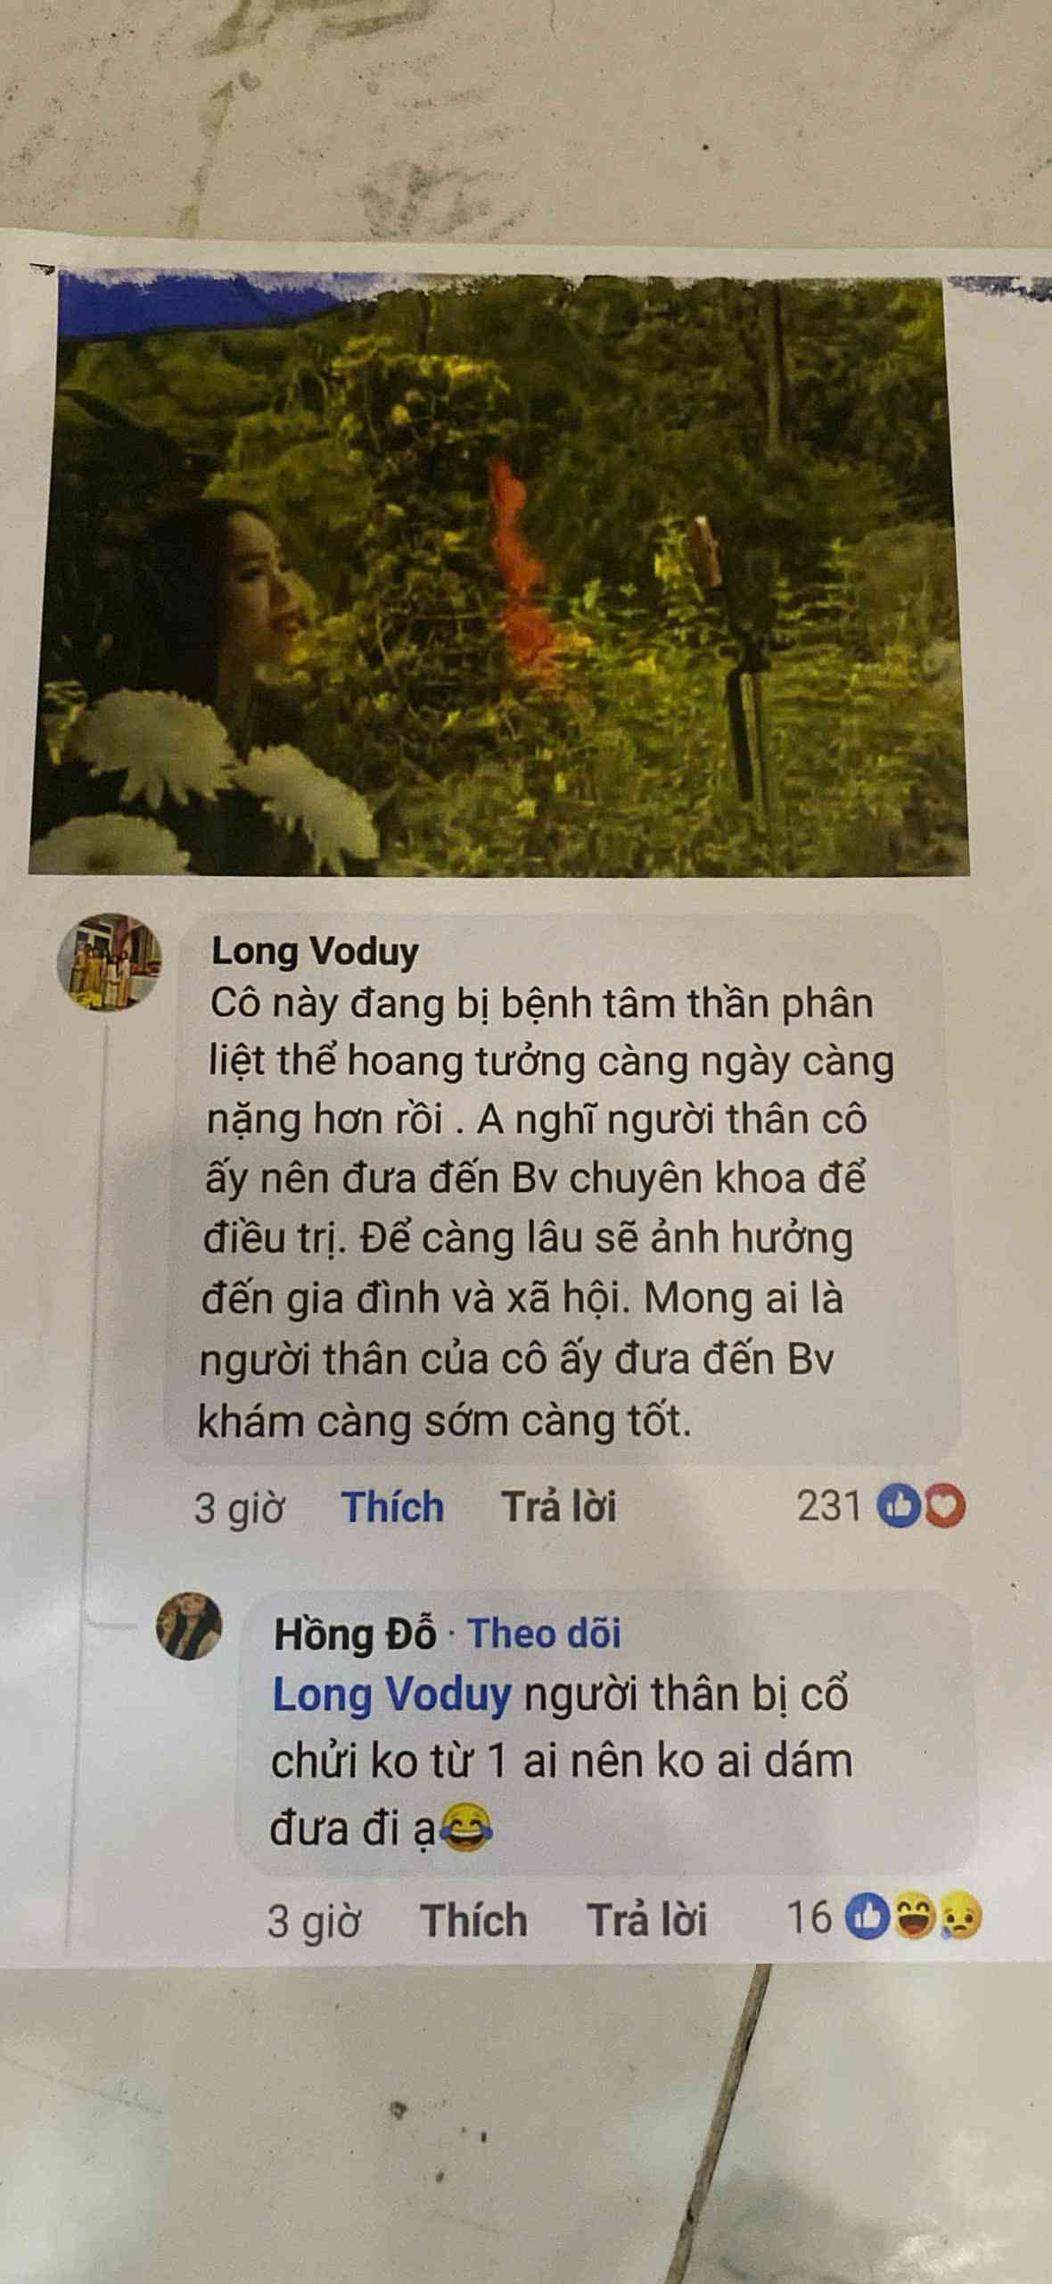Click the haha reaction icon on reply

912,1917
